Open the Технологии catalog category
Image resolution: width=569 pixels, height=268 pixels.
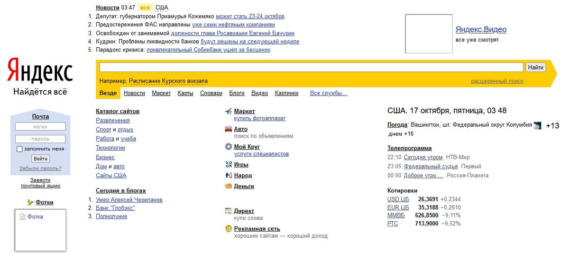(x=110, y=148)
